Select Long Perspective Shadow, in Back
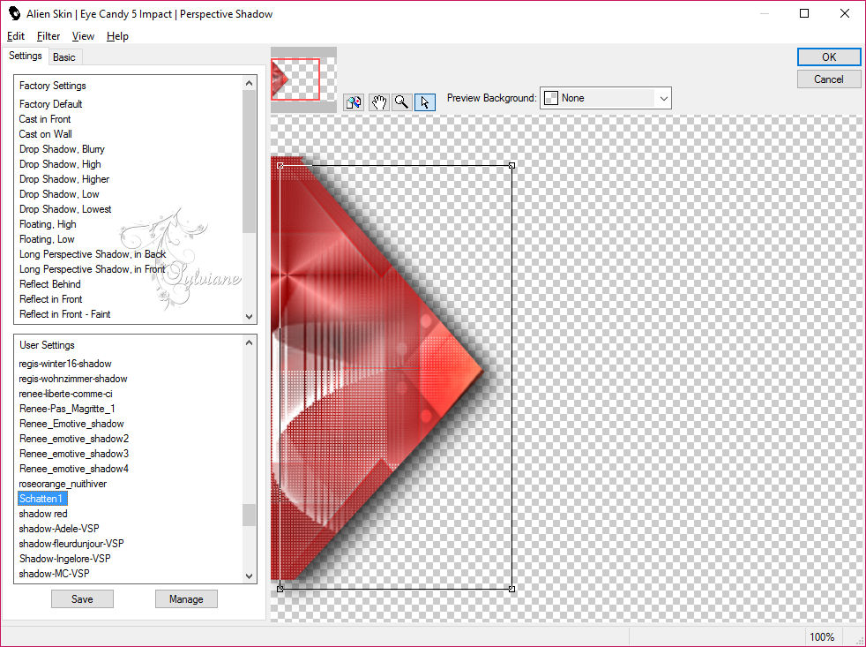This screenshot has width=866, height=647. click(x=93, y=253)
